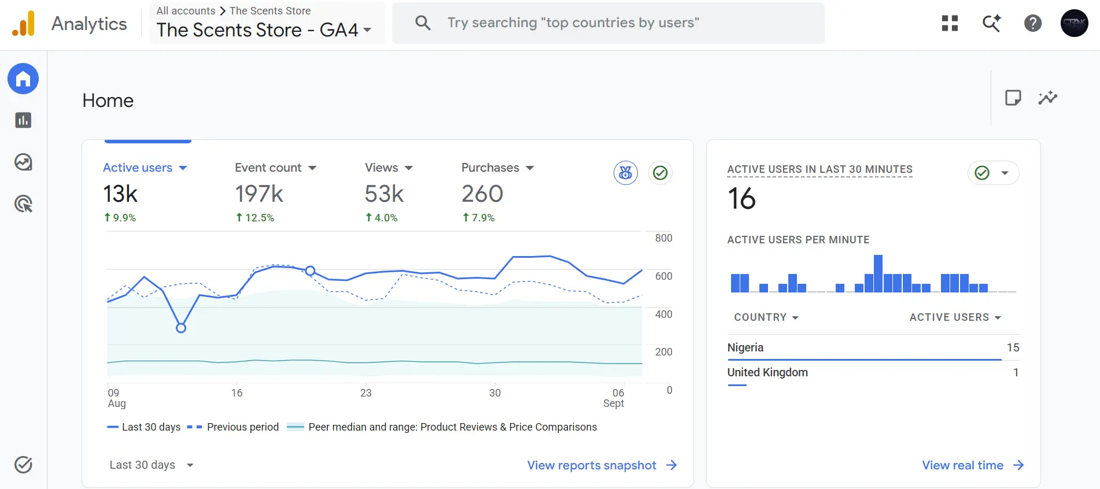Open the Insights sparkline icon
The width and height of the screenshot is (1100, 489).
tap(1047, 98)
